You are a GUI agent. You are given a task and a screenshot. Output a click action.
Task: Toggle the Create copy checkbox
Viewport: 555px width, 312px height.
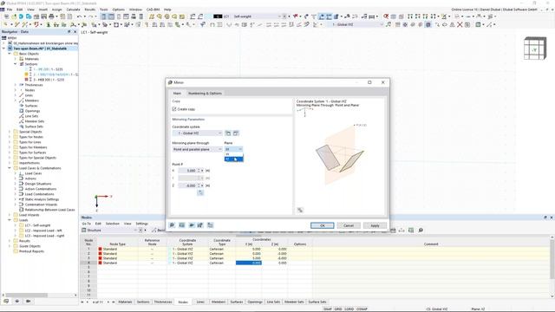(174, 109)
